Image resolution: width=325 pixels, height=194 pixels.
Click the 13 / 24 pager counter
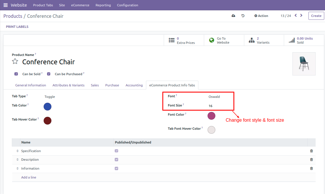[x=286, y=16]
